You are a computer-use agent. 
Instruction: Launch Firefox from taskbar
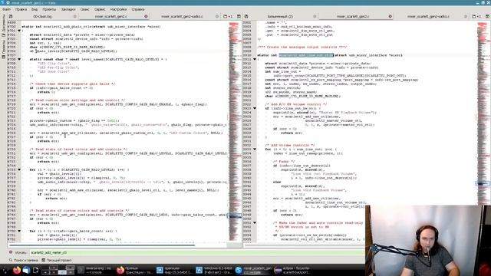point(17,270)
